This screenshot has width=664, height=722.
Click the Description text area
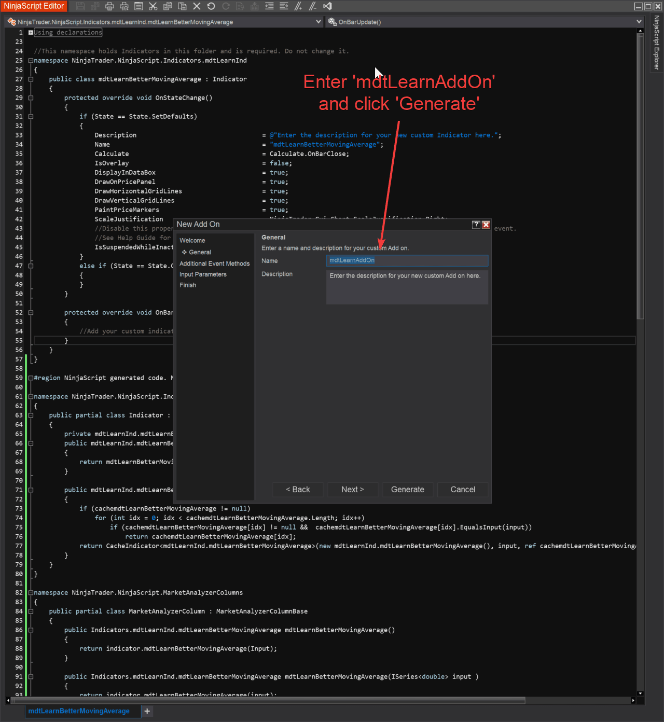click(x=407, y=287)
